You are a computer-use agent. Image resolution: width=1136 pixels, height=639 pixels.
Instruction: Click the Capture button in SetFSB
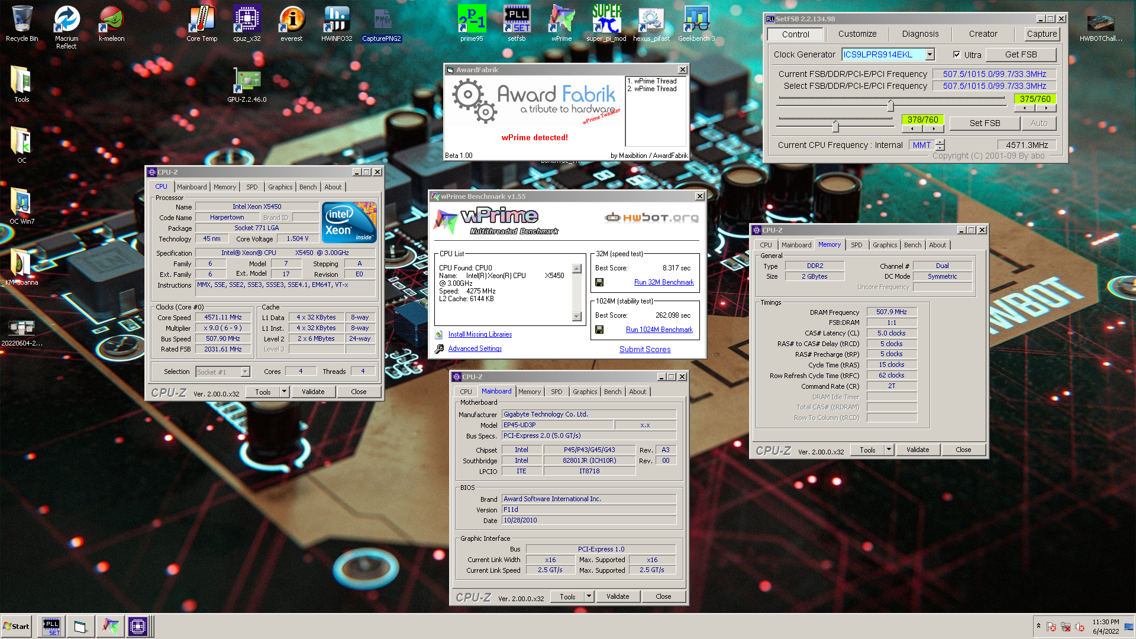click(x=1041, y=34)
